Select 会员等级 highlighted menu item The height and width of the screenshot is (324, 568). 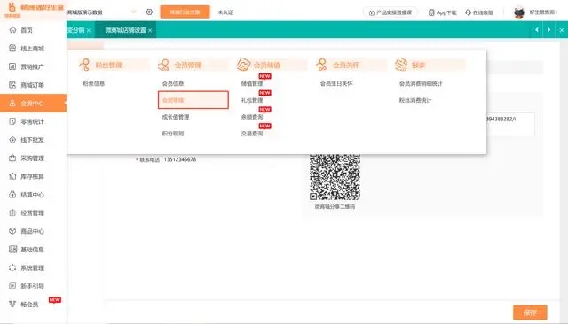(x=193, y=100)
